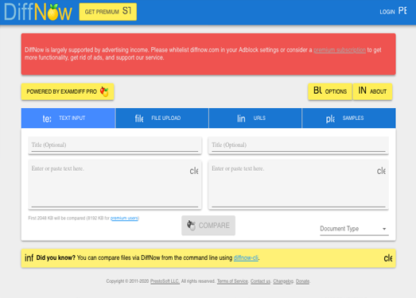Viewport: 416px width, 298px height.
Task: Open the Terms of Service link
Action: [232, 281]
